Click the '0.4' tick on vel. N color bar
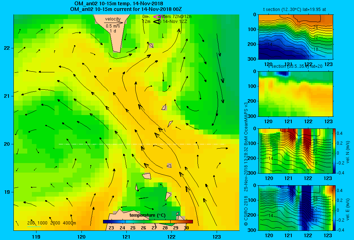This screenshot has height=240, width=354. click(339, 133)
